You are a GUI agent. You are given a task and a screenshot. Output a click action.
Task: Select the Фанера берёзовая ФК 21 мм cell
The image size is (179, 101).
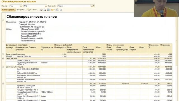[28, 93]
